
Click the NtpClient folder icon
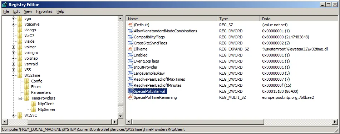pos(33,104)
